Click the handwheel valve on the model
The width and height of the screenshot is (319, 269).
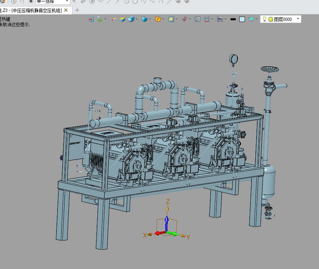click(x=269, y=69)
